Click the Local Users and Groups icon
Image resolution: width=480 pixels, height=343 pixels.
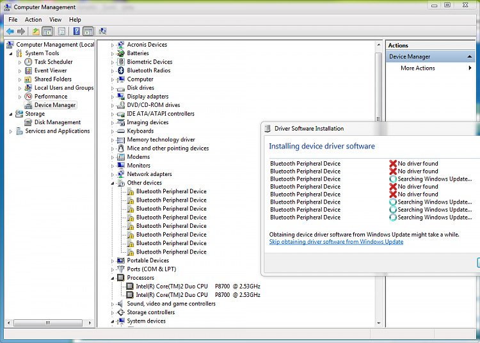tap(28, 88)
